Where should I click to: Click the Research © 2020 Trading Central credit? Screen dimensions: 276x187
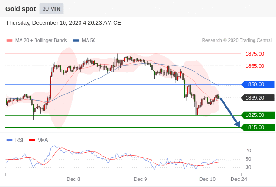tap(237, 41)
